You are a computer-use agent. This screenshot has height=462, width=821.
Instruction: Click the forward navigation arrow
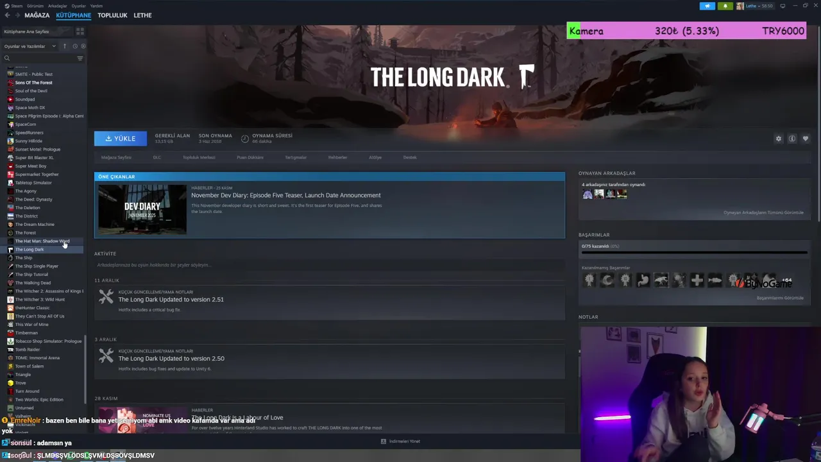(18, 15)
